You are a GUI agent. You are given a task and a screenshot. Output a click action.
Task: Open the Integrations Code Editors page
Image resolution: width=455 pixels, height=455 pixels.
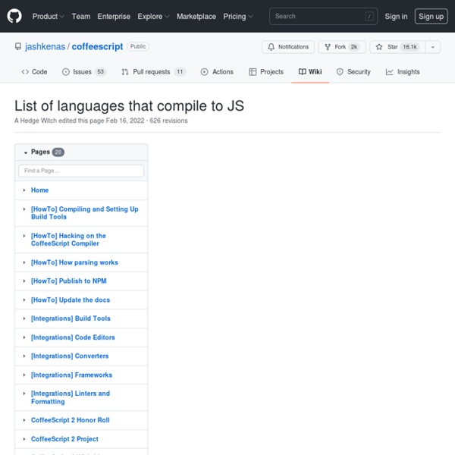click(73, 337)
